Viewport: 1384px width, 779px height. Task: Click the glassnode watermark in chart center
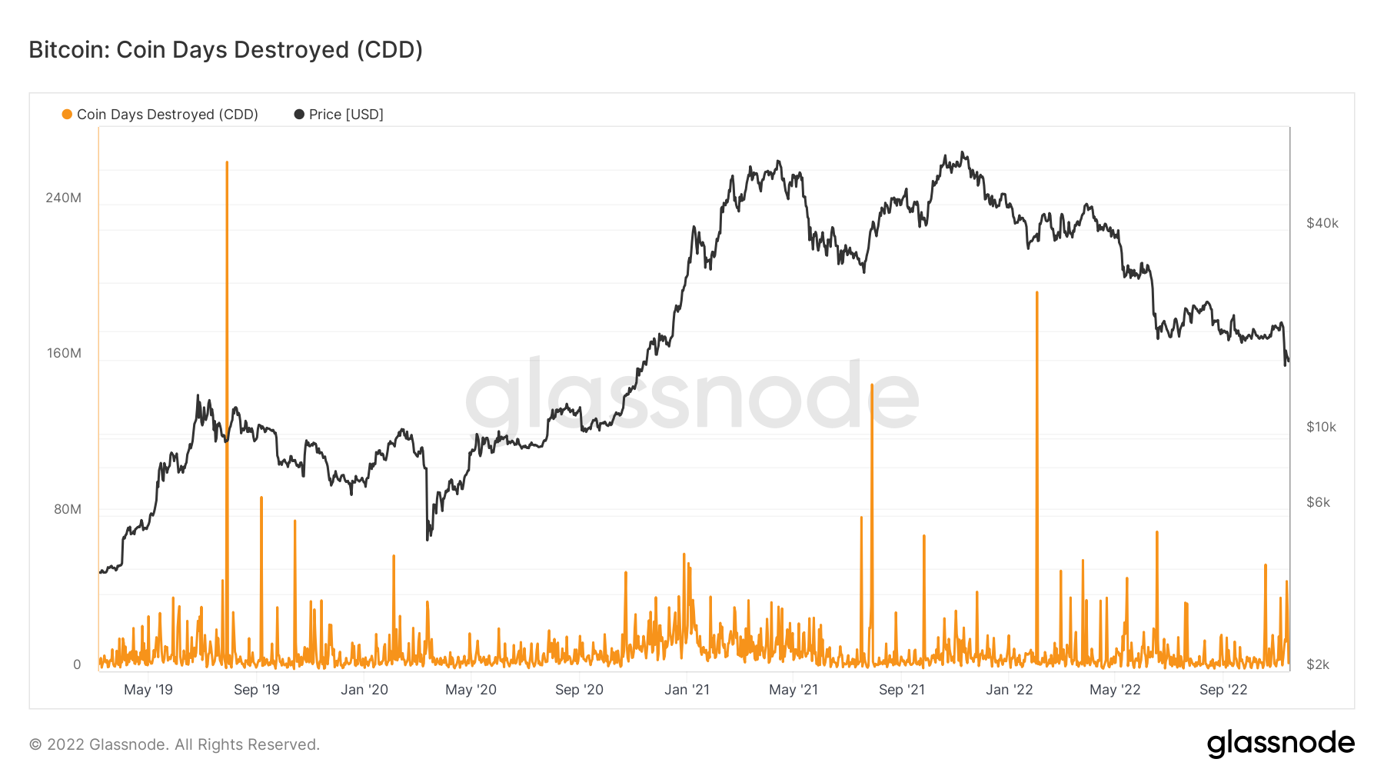(x=692, y=396)
